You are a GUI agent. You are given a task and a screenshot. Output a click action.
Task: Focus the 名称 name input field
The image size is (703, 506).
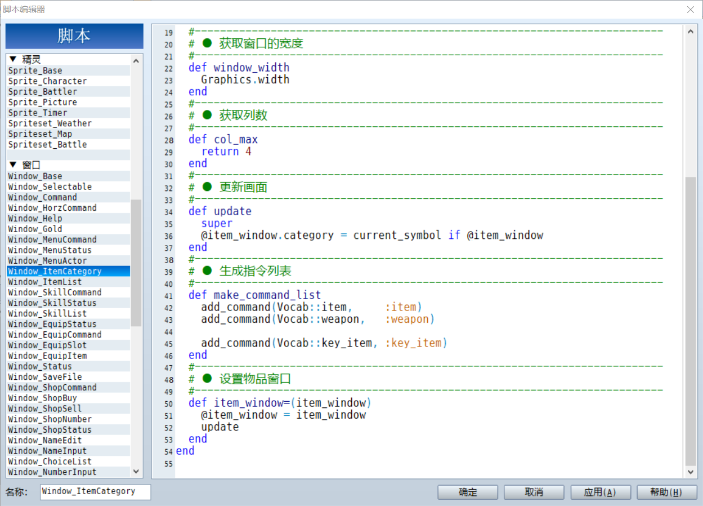(96, 491)
